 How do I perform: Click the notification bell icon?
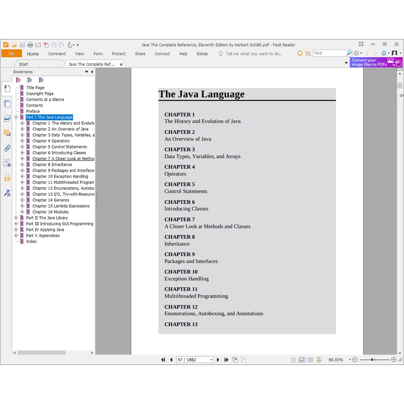(383, 53)
